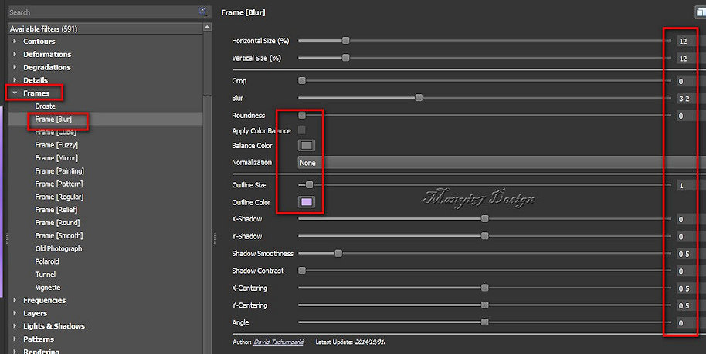The width and height of the screenshot is (706, 354).
Task: Select the Vignette filter
Action: tap(48, 288)
